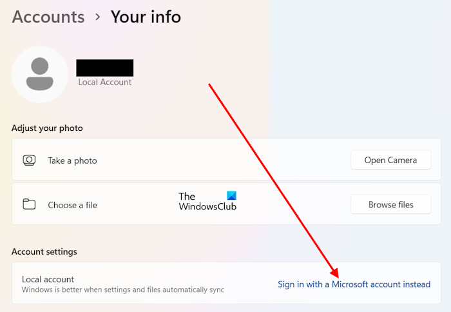Click the Adjust your photo heading
451x312 pixels.
(x=47, y=128)
